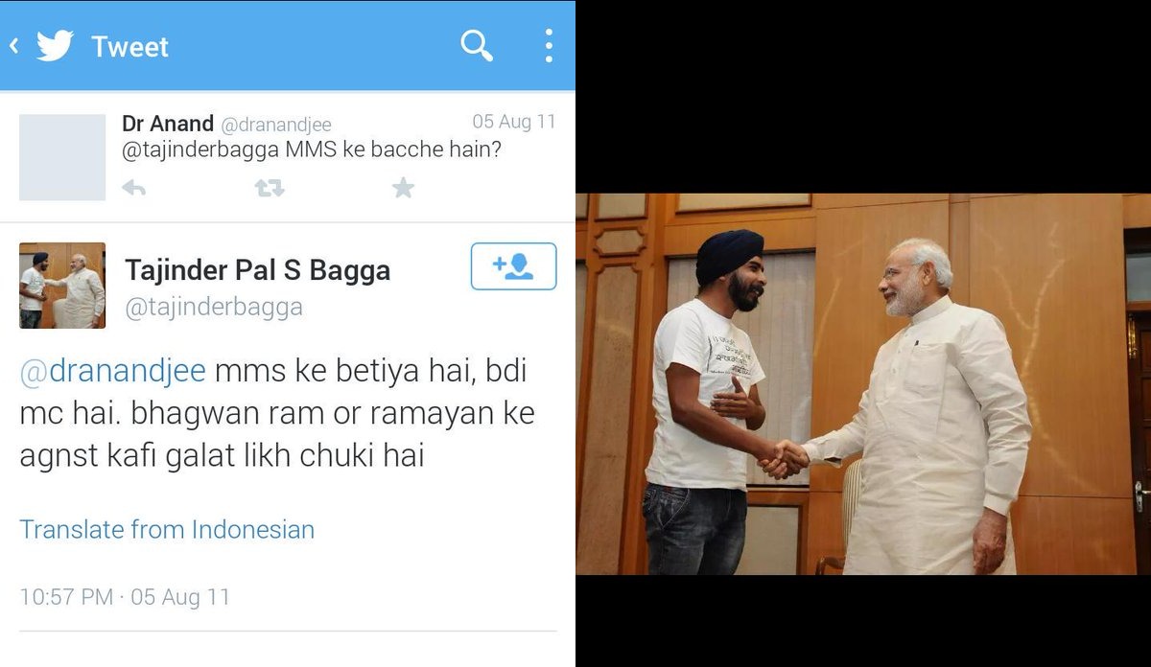Screen dimensions: 1151x667
Task: Reply to Dr Anand's tweet
Action: 134,188
